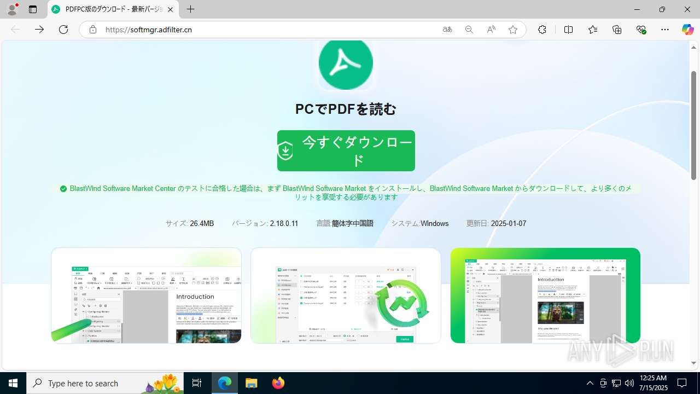Close the PDFPC版のダウンロード tab
This screenshot has width=700, height=394.
click(x=171, y=9)
